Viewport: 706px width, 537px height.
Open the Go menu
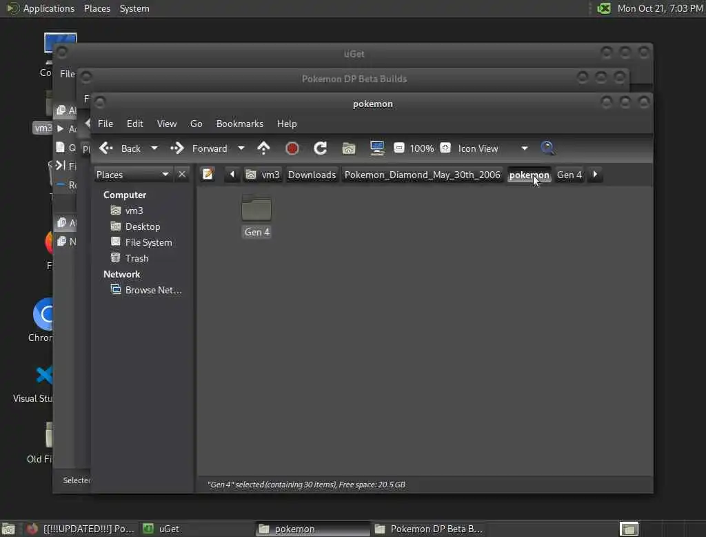click(x=196, y=124)
